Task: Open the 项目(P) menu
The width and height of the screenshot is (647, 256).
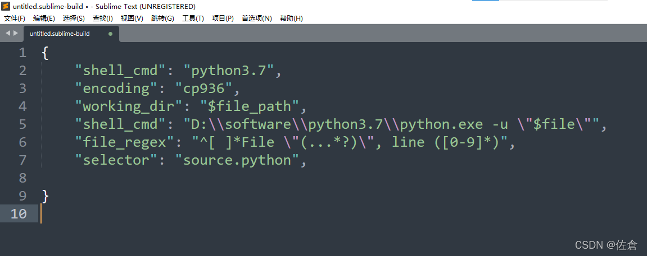Action: 223,18
